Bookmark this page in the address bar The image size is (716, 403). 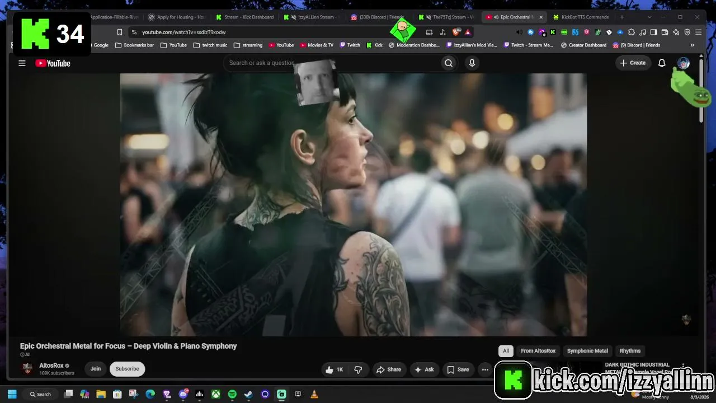click(x=119, y=32)
